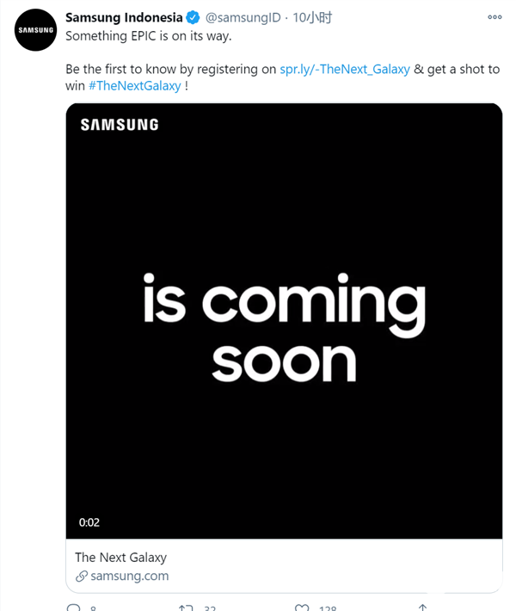
Task: Open 'The Next Galaxy' link card title
Action: pyautogui.click(x=120, y=557)
